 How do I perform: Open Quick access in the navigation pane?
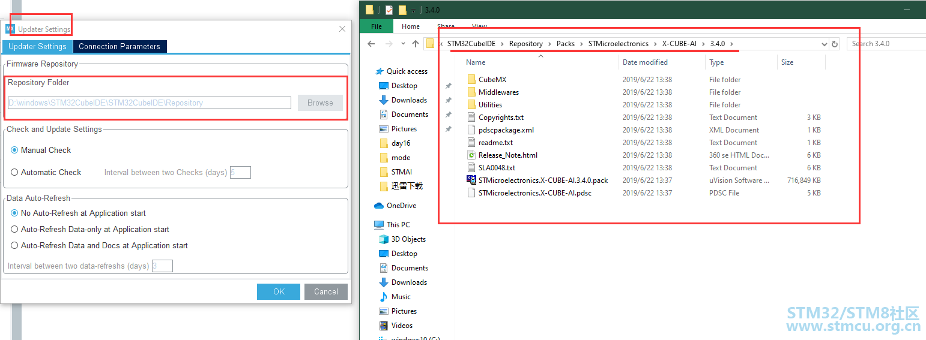407,71
